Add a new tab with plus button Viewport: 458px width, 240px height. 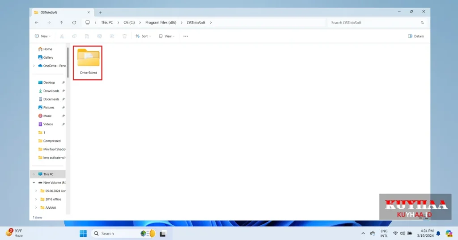click(100, 12)
